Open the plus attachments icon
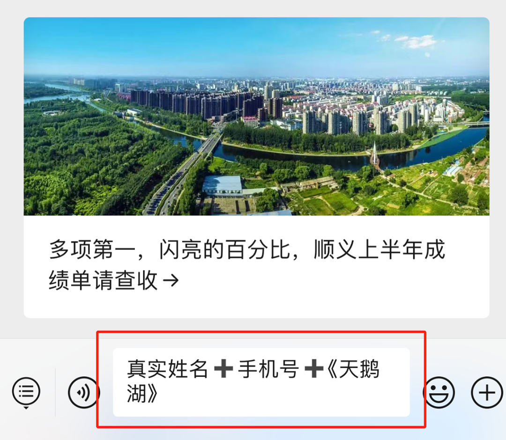506x440 pixels. [487, 392]
